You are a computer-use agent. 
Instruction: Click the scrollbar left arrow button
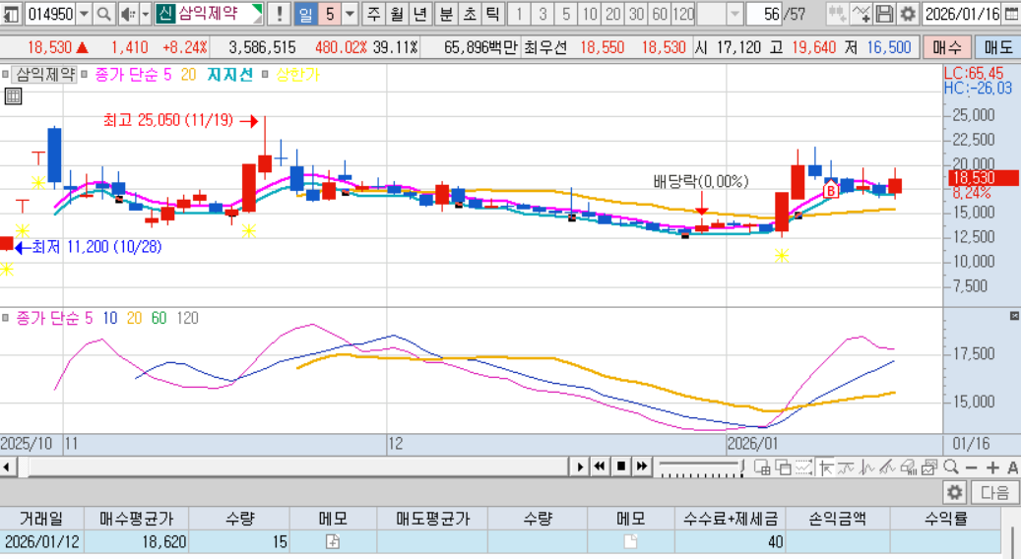point(7,466)
